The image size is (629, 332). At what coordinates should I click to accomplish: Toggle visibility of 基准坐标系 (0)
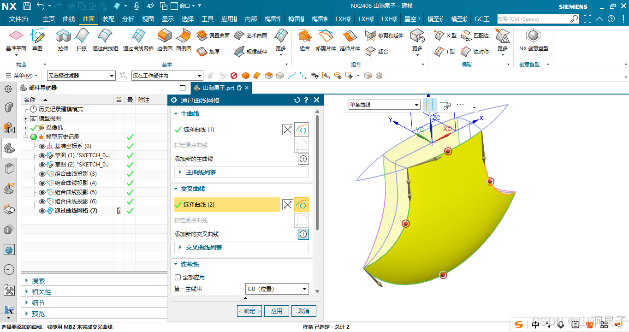(42, 146)
